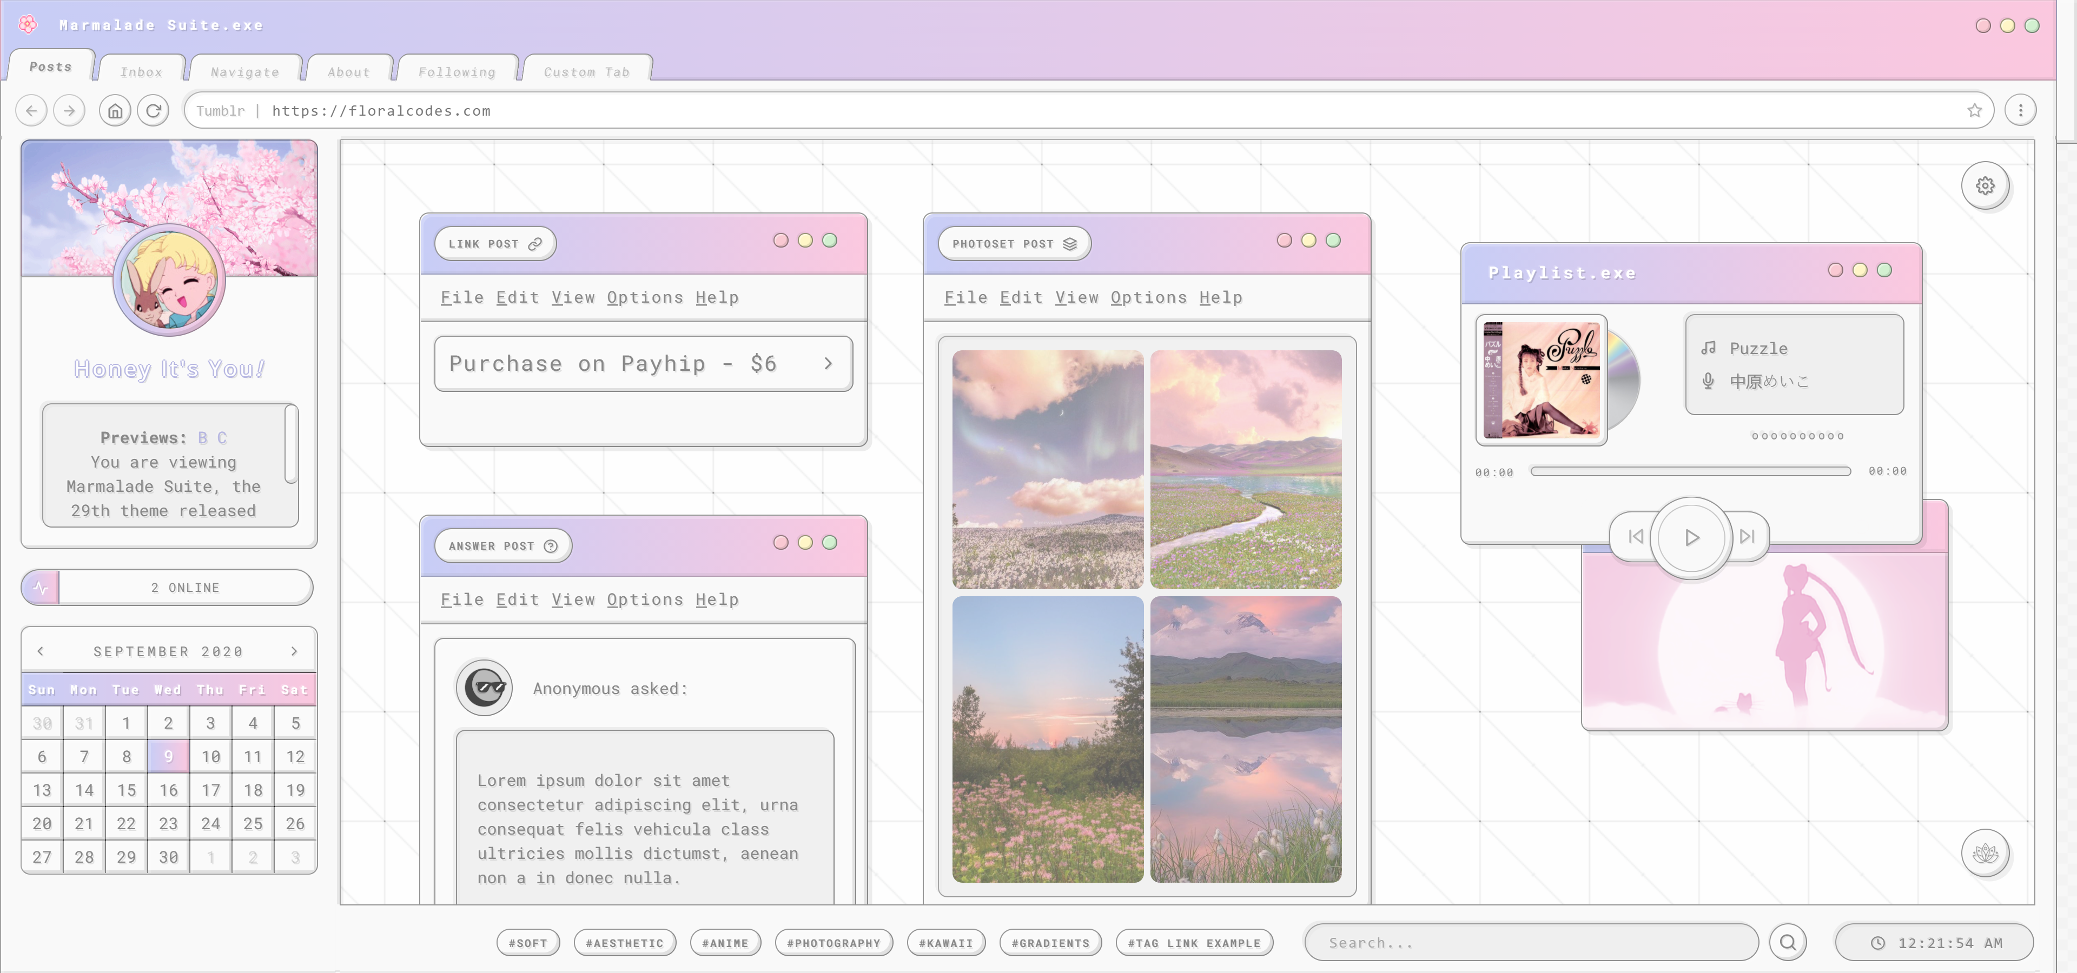Open the settings gear button

[x=1985, y=186]
